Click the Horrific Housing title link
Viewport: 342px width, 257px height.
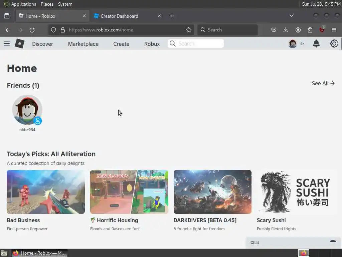click(114, 220)
